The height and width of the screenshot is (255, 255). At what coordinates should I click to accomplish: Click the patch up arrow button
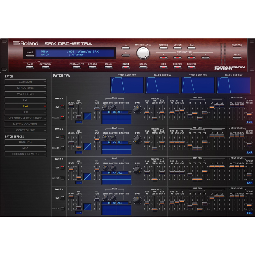126,48
